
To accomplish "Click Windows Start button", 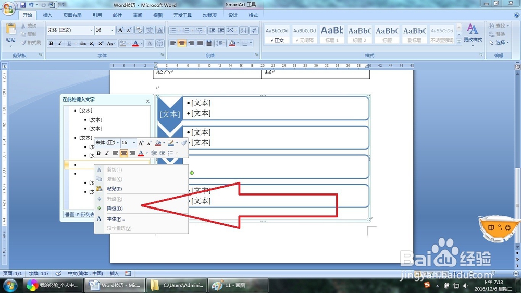I will point(9,285).
